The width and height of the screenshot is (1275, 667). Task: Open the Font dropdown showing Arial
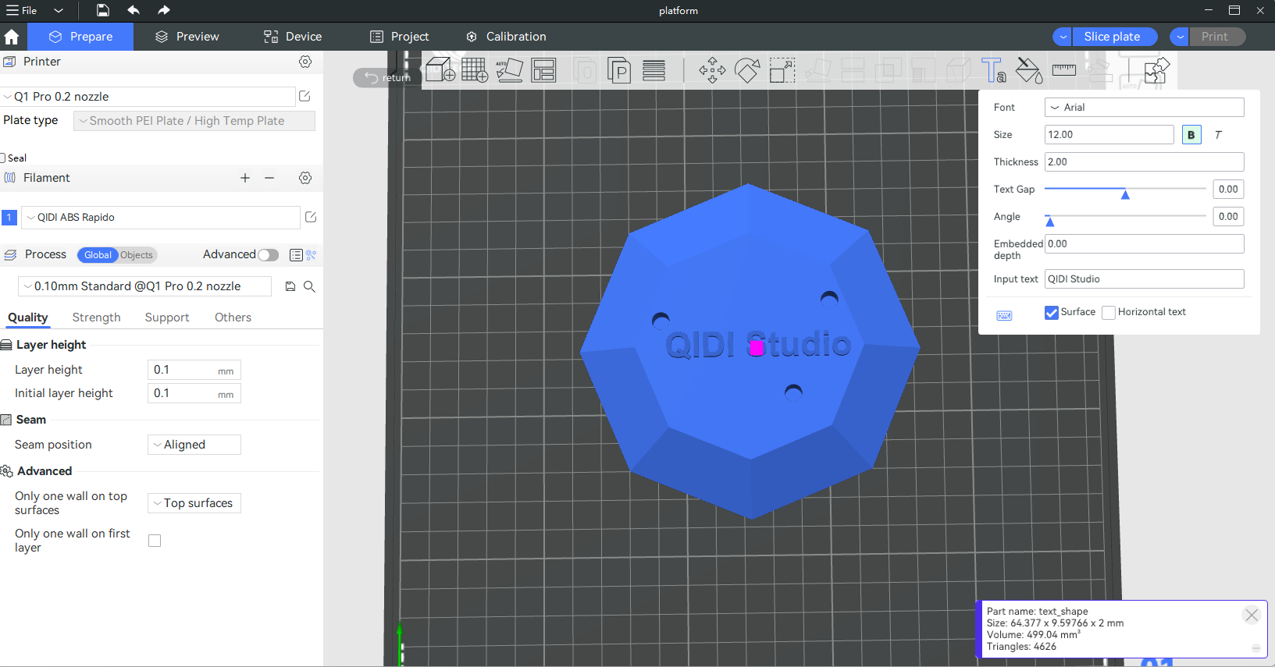[x=1143, y=108]
